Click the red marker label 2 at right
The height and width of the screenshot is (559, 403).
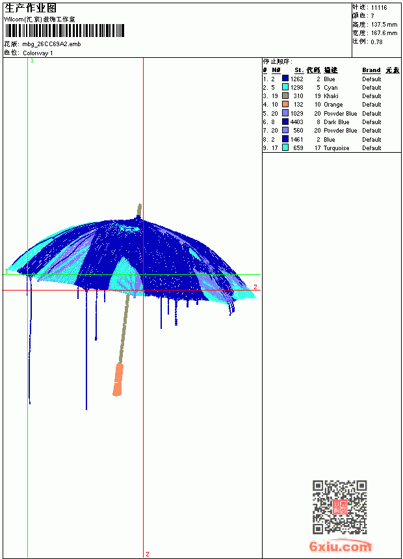point(255,287)
